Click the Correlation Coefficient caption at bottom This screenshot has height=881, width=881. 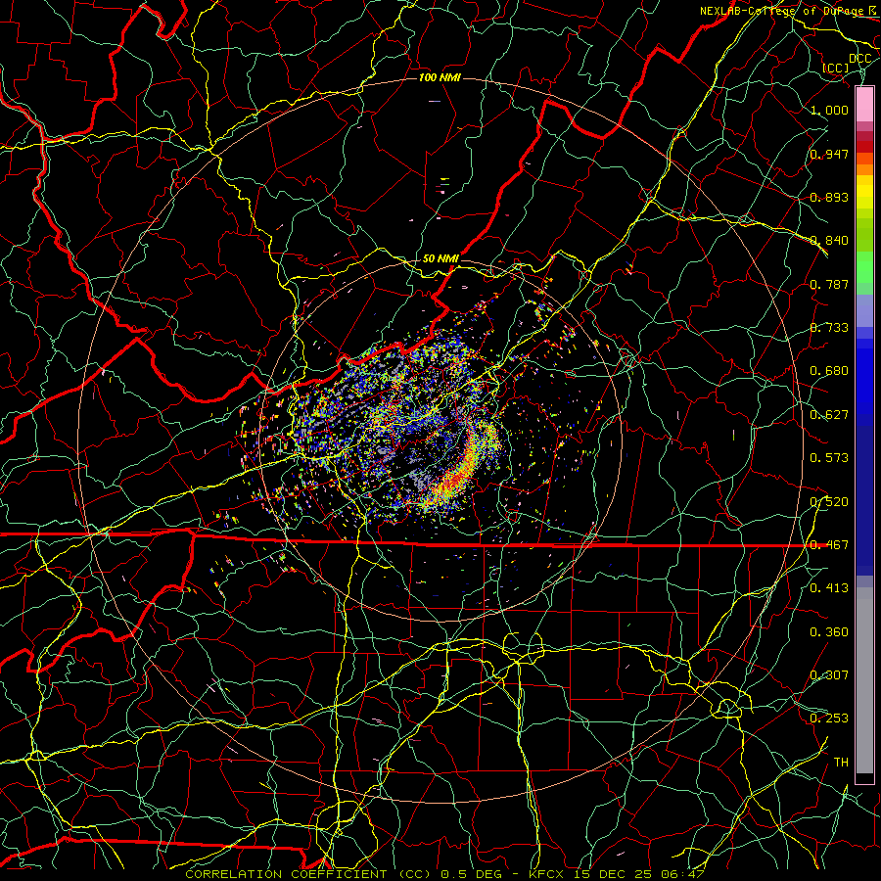445,874
